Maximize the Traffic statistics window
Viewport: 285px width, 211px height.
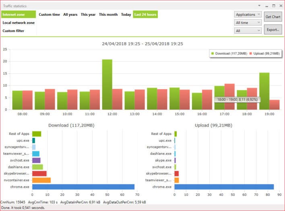(x=274, y=6)
